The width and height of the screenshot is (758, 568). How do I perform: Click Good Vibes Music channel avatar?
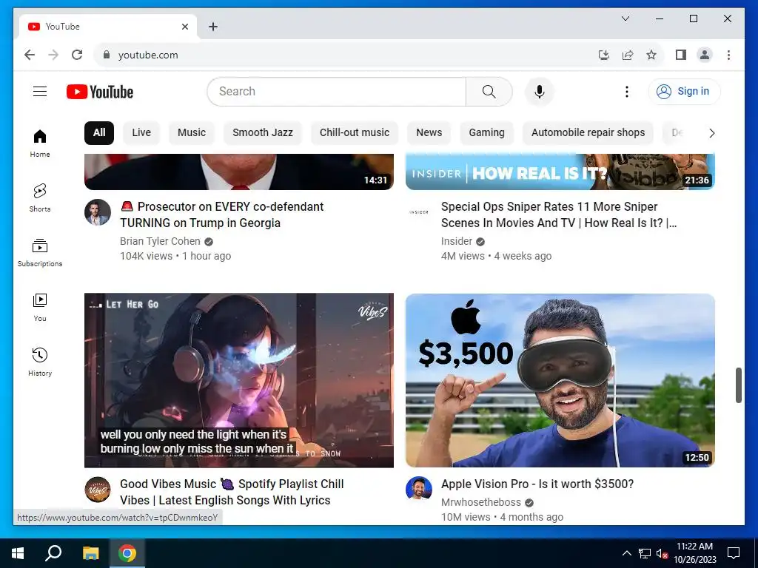(98, 490)
